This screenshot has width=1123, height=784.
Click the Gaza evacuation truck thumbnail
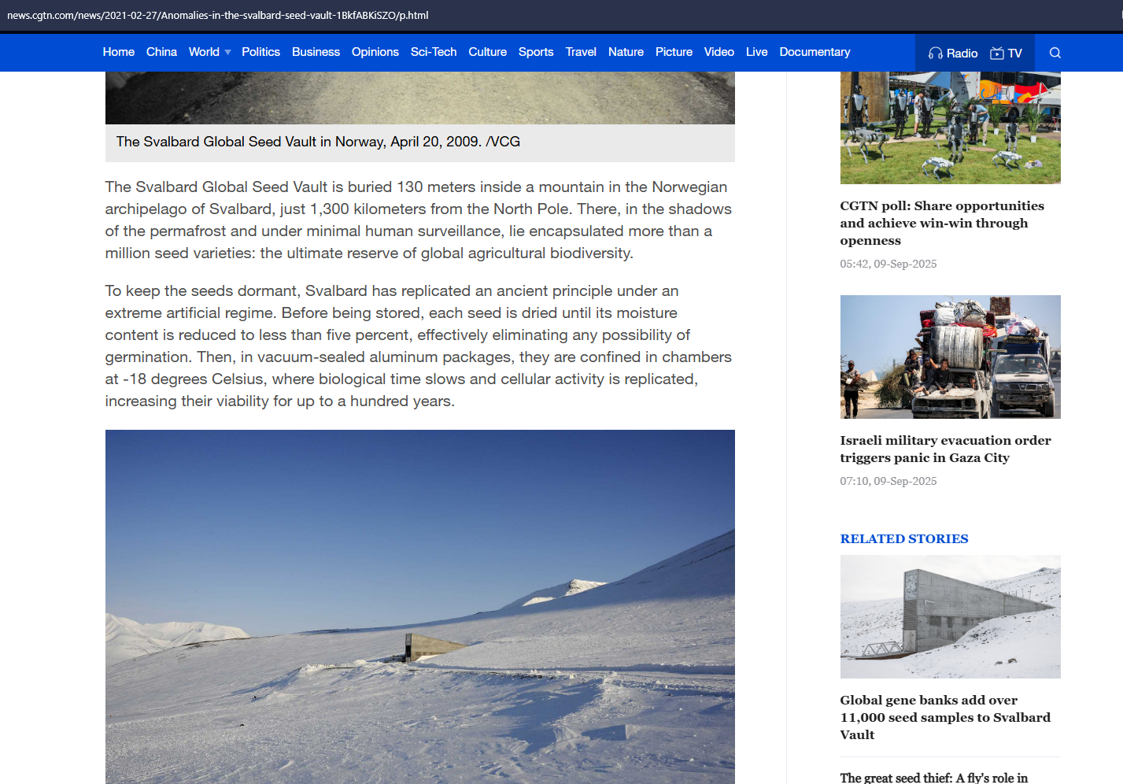tap(950, 357)
